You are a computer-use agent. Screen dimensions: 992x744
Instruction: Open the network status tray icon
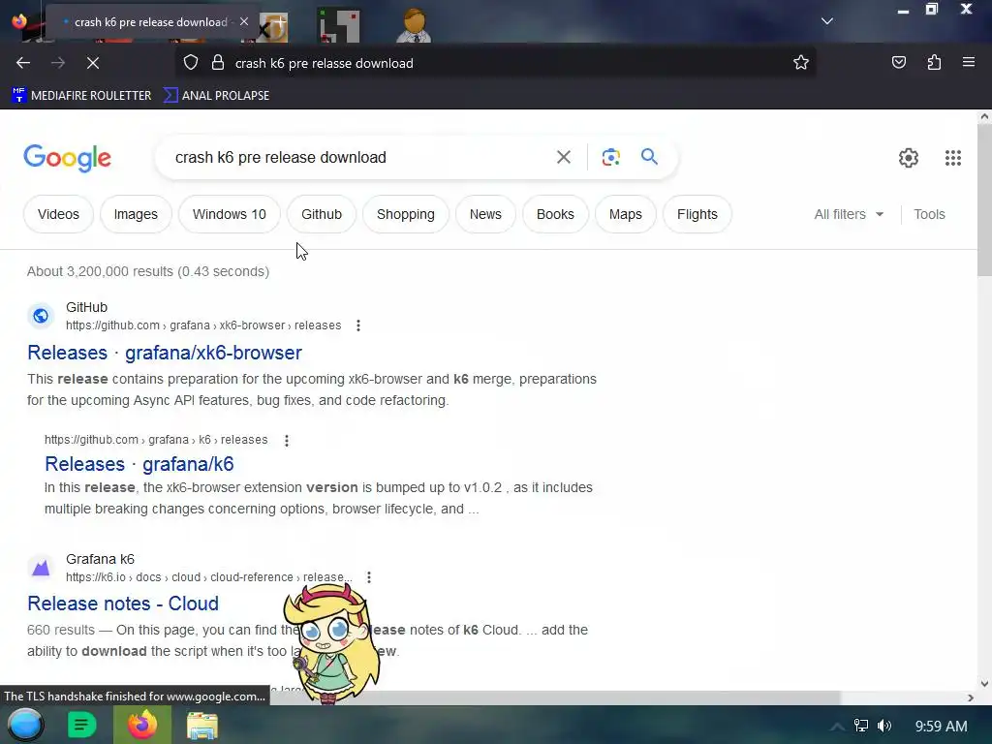click(x=861, y=726)
